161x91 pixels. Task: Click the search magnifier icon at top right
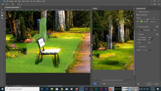pos(152,4)
